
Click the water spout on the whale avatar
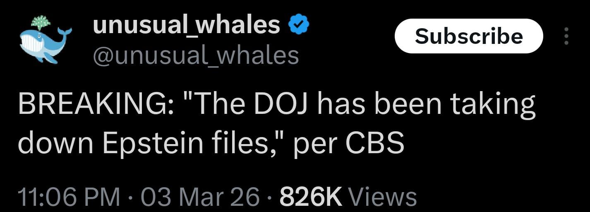tap(41, 22)
